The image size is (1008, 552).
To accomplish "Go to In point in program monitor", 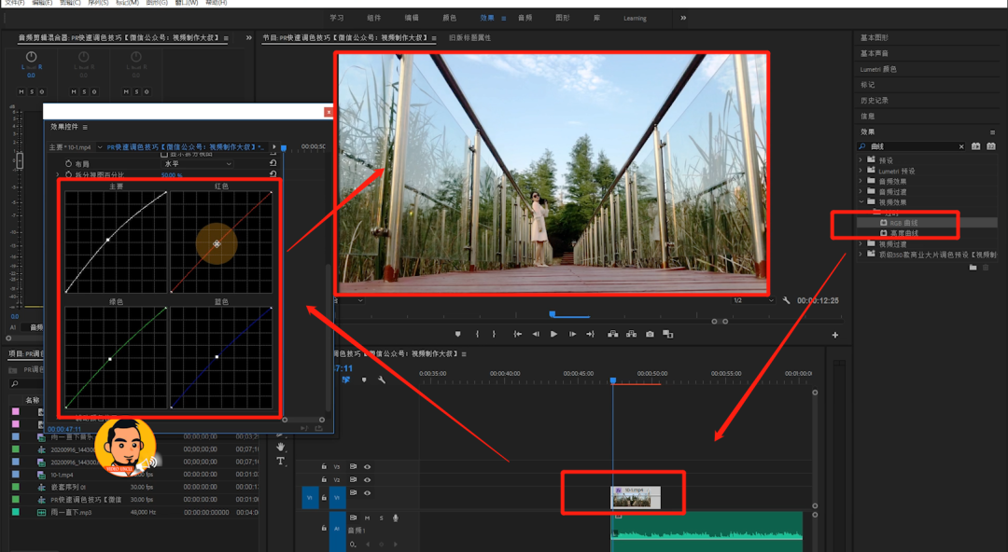I will [x=517, y=334].
